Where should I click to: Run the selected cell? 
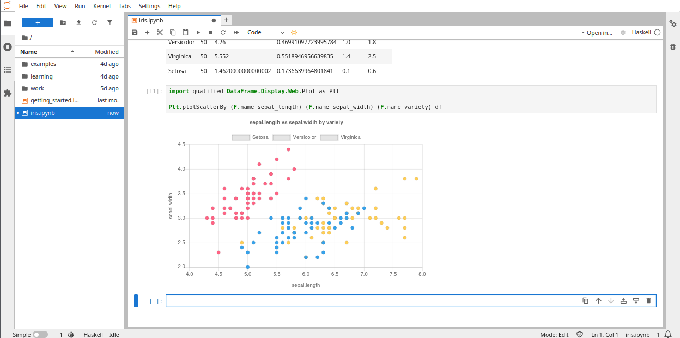(198, 33)
